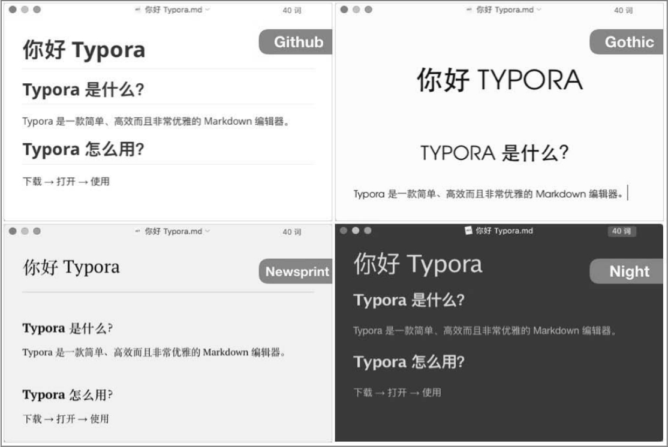The height and width of the screenshot is (447, 668).
Task: Click the Markdown file icon in the Night-theme window title
Action: [469, 231]
